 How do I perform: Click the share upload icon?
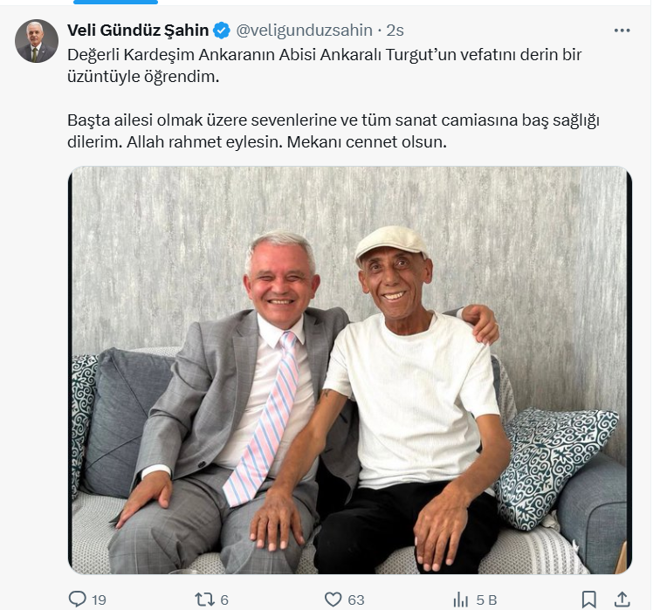pyautogui.click(x=622, y=599)
